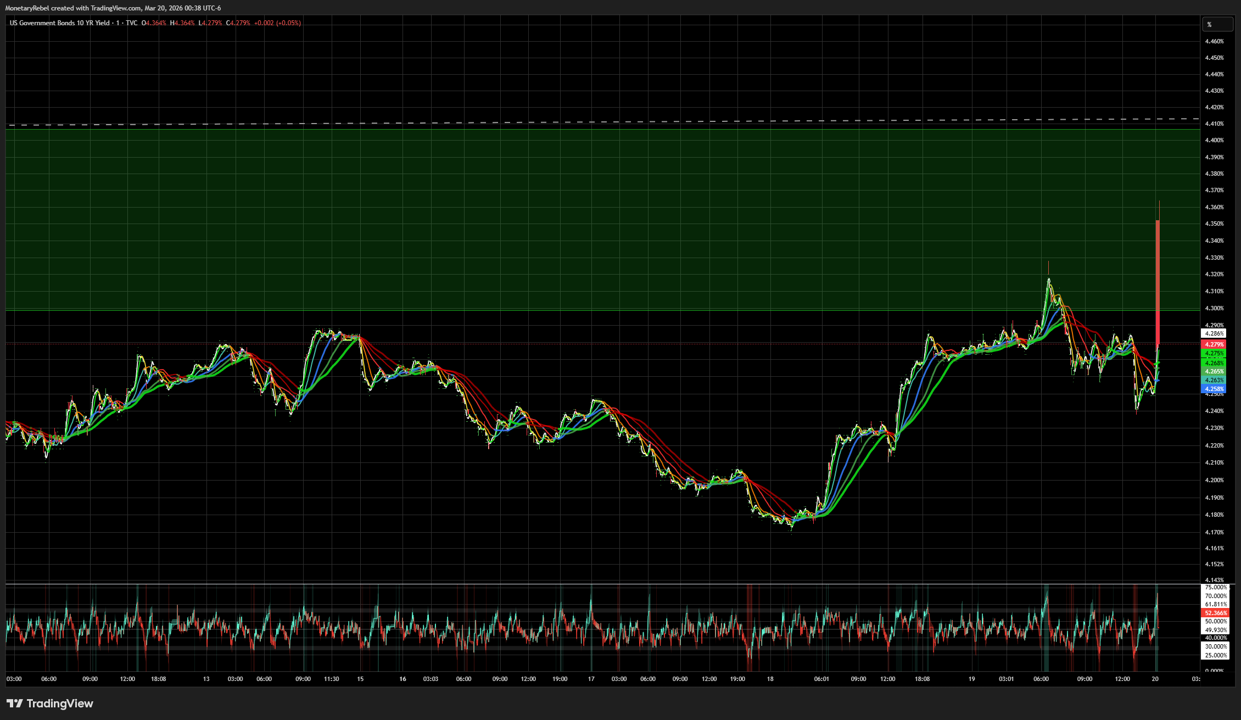Click the red 52.366% oscillator value label

click(x=1215, y=613)
